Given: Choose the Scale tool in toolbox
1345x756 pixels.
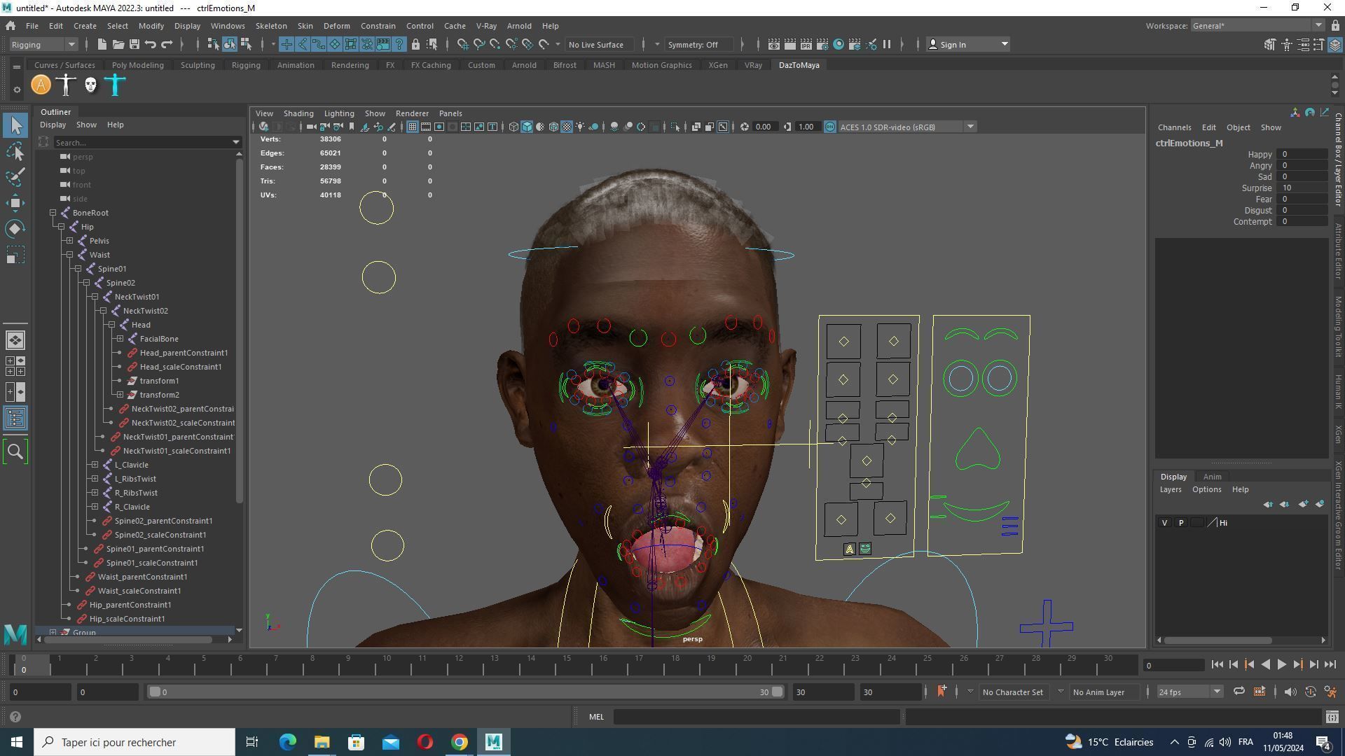Looking at the screenshot, I should [15, 255].
